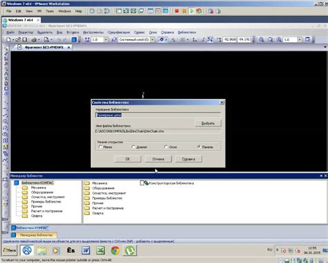Click the orange Suspend icon in VMware toolbar
Image resolution: width=328 pixels, height=263 pixels.
[x=184, y=11]
